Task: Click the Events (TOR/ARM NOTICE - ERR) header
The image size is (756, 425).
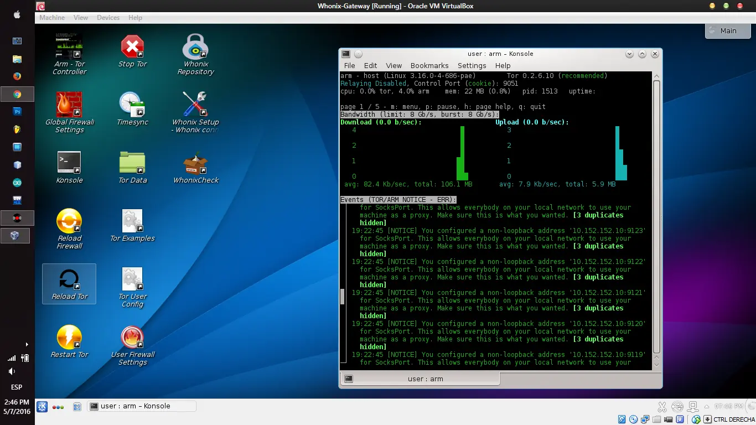Action: pyautogui.click(x=398, y=200)
